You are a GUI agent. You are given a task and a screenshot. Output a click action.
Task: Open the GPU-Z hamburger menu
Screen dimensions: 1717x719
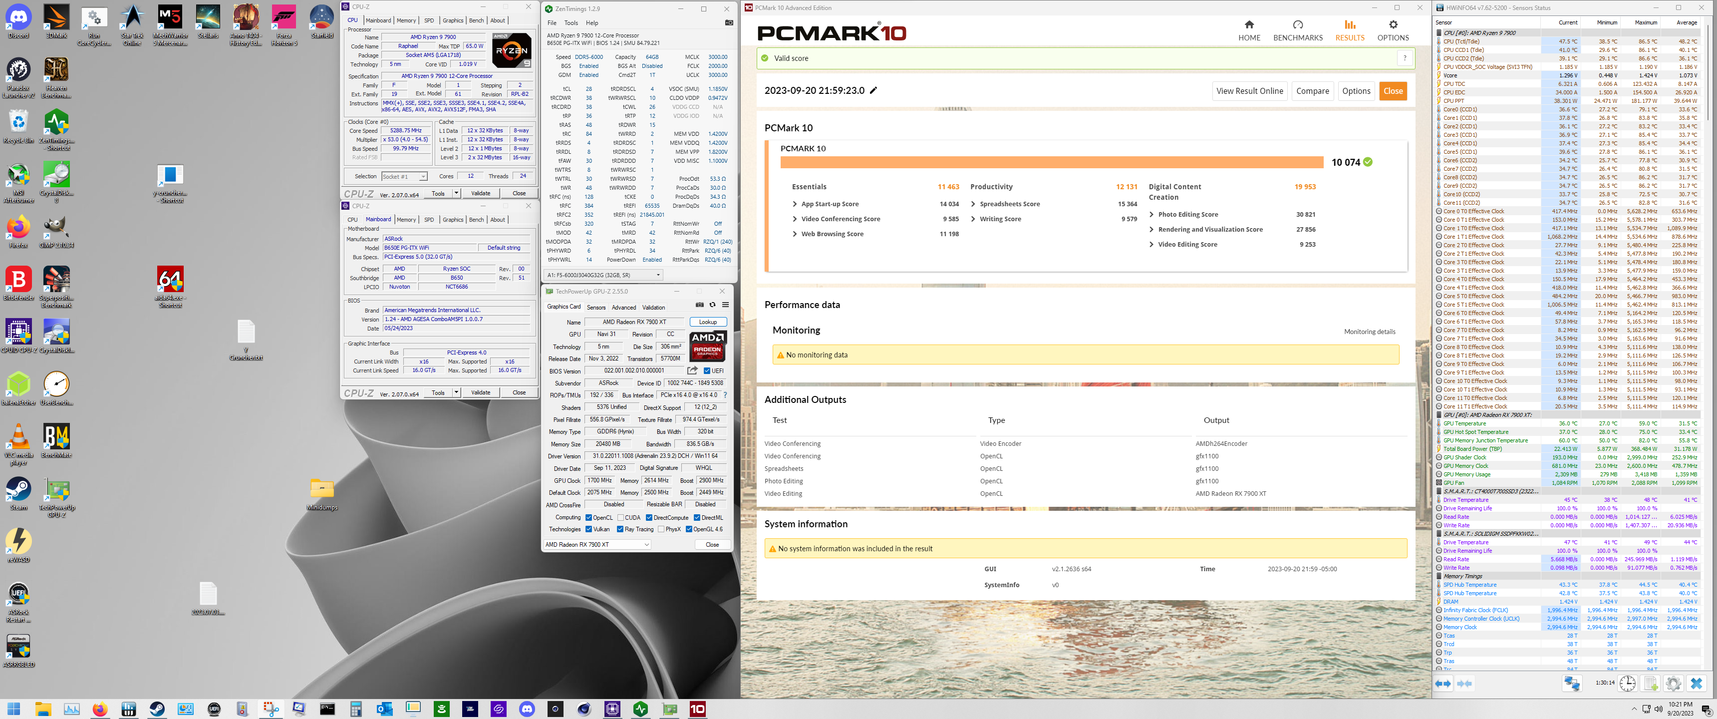[x=725, y=305]
